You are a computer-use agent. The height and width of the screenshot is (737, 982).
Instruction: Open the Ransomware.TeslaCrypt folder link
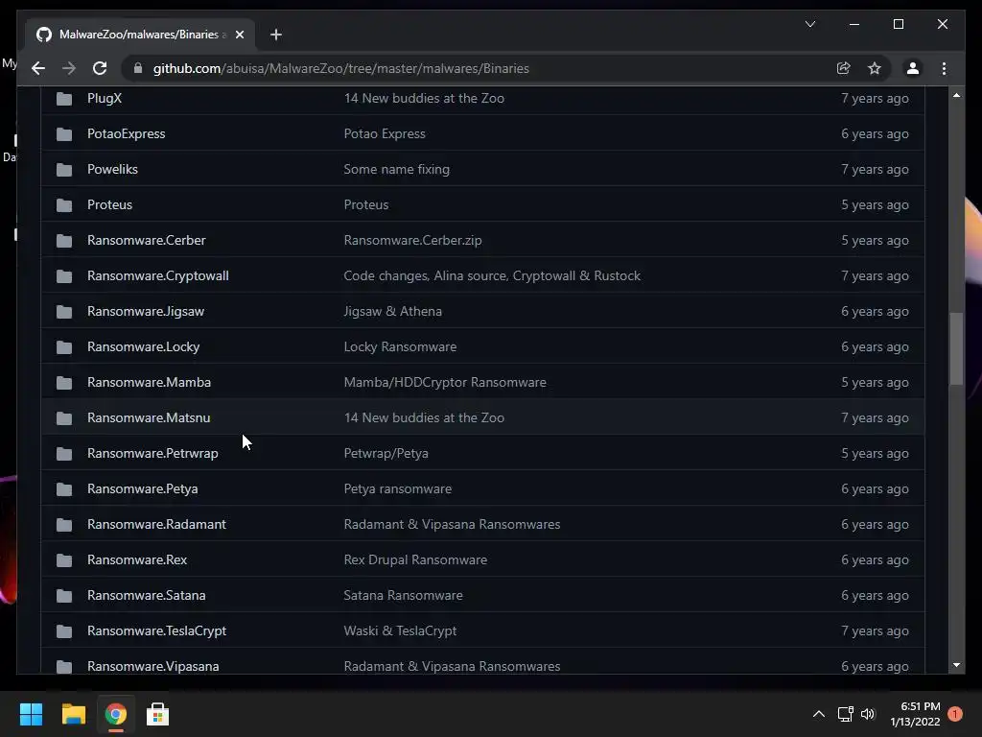coord(156,631)
